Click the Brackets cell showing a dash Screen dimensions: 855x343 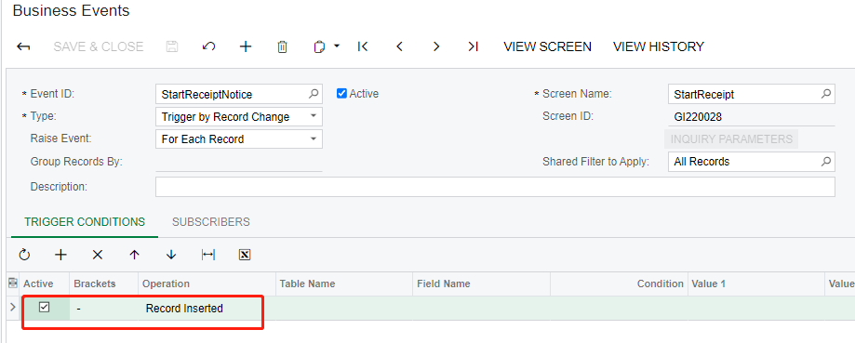coord(103,309)
